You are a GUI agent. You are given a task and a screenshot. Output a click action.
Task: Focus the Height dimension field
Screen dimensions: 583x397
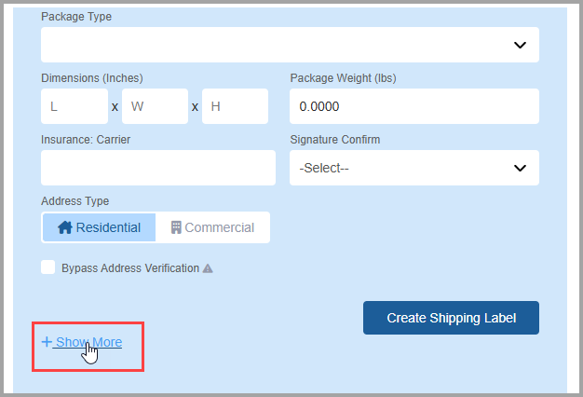[235, 106]
